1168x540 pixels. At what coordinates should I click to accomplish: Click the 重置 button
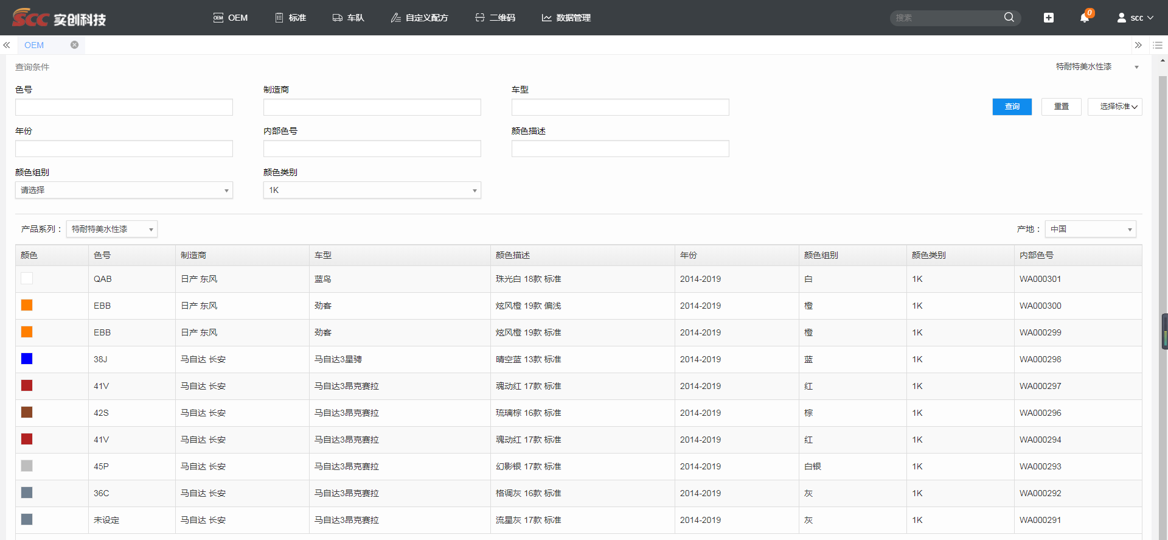[x=1062, y=107]
